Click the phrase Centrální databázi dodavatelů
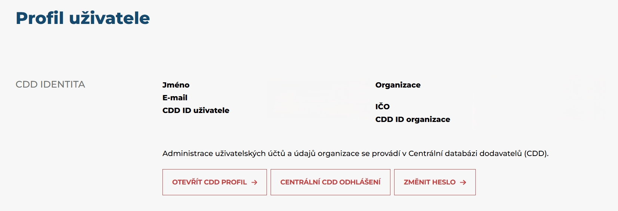 (x=465, y=153)
